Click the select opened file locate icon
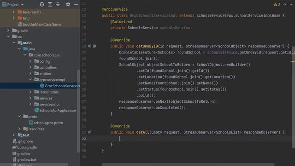Image resolution: width=295 pixels, height=166 pixels. 42,4
